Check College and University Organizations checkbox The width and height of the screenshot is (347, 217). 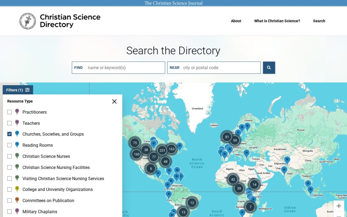pos(10,189)
